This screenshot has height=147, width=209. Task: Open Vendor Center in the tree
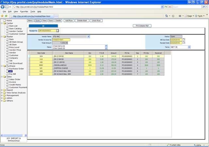(x=16, y=31)
